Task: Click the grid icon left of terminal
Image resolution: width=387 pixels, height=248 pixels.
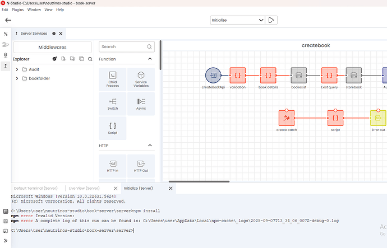Action: click(x=6, y=221)
